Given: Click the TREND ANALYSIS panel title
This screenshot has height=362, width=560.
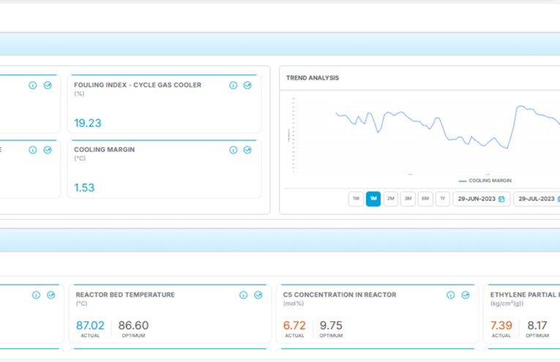Looking at the screenshot, I should click(x=313, y=78).
